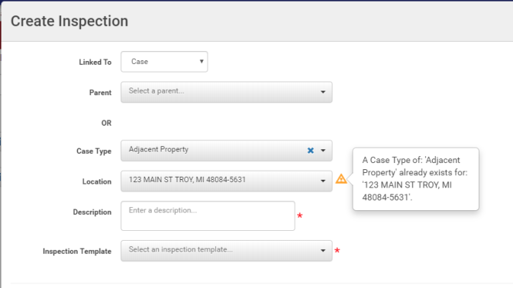The height and width of the screenshot is (288, 513).
Task: Click the 123 MAIN ST TROY location value
Action: click(x=187, y=180)
